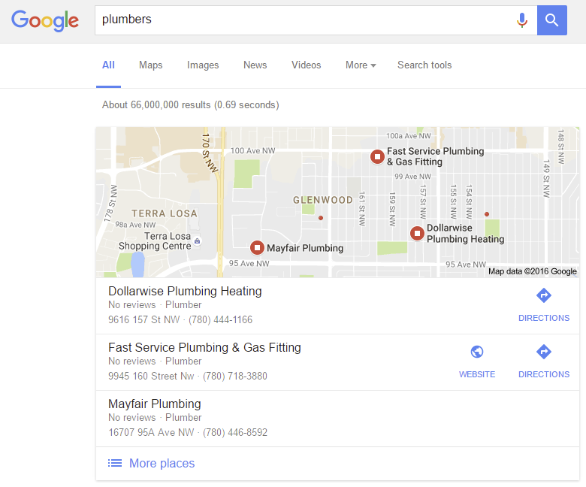Expand the More dropdown menu
Image resolution: width=586 pixels, height=487 pixels.
[361, 65]
